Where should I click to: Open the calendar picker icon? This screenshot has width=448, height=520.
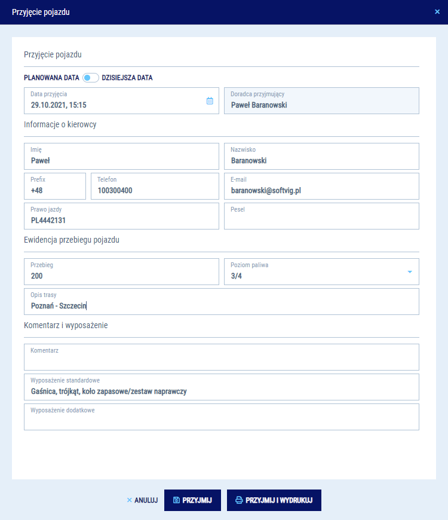210,101
